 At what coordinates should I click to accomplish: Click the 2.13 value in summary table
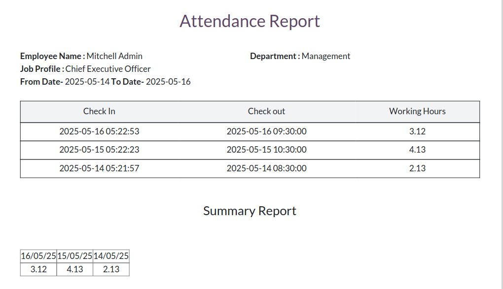(x=111, y=269)
